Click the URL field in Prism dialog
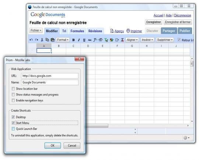 50,76
